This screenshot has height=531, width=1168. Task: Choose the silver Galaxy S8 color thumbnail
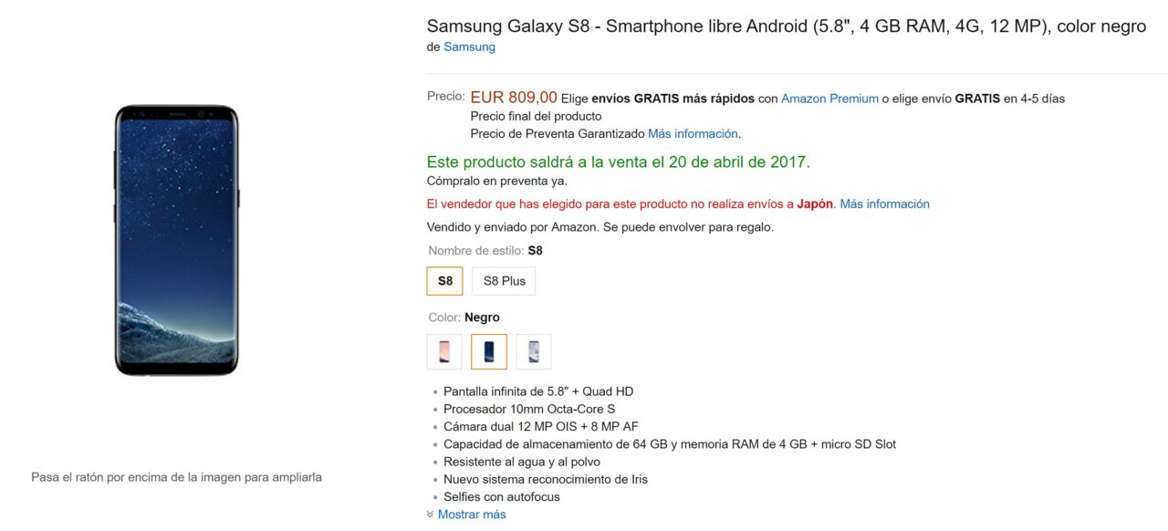(534, 351)
